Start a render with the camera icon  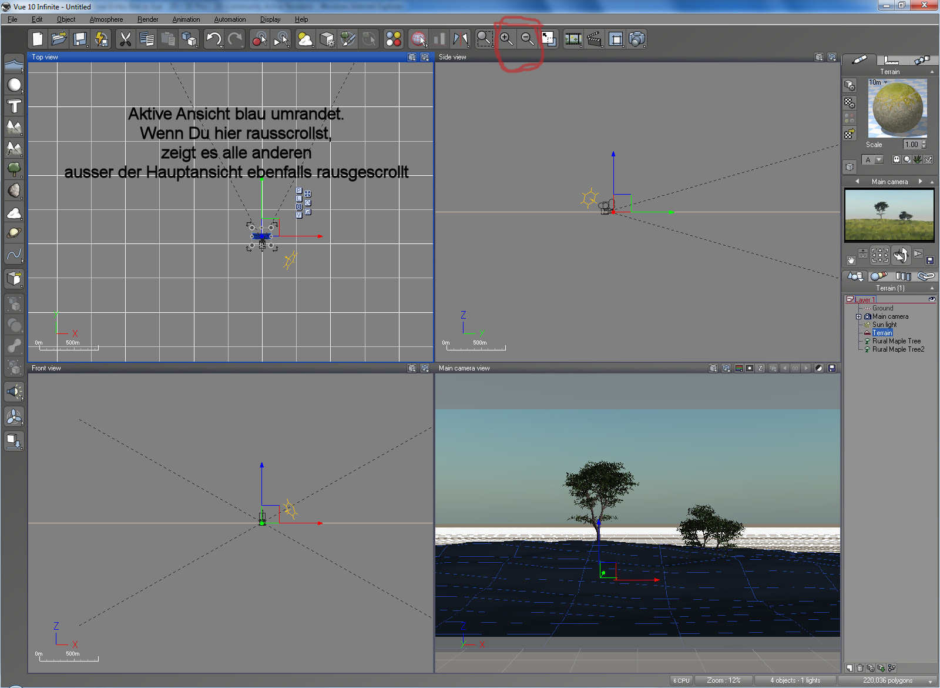tap(637, 39)
